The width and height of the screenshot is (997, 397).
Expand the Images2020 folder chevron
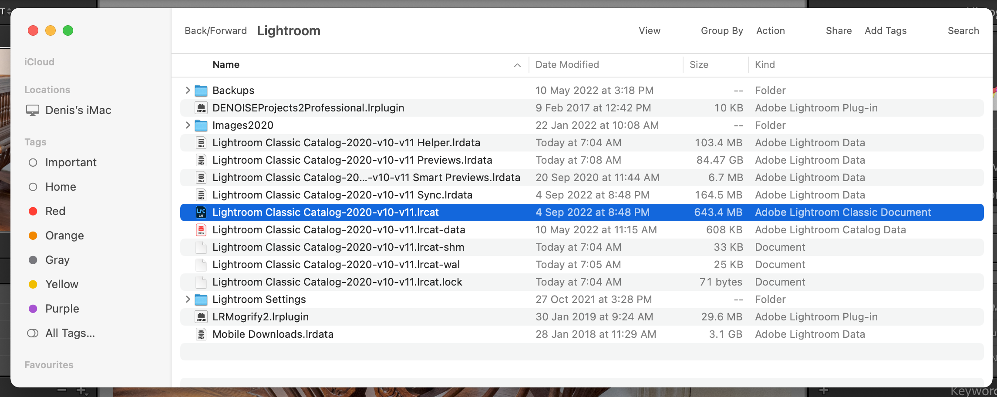point(188,125)
